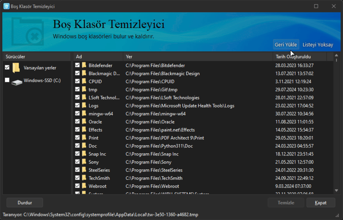Viewport: 343px width, 220px height.
Task: Click the Print folder icon
Action: (x=84, y=138)
